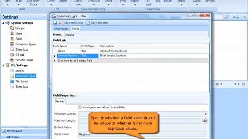248x139 pixels.
Task: Click the DB Settings node icon
Action: (x=8, y=65)
